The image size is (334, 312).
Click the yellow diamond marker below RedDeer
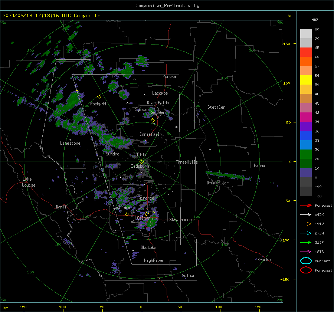pyautogui.click(x=153, y=121)
